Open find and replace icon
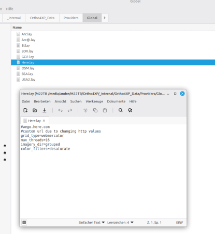The image size is (215, 234). point(130,110)
